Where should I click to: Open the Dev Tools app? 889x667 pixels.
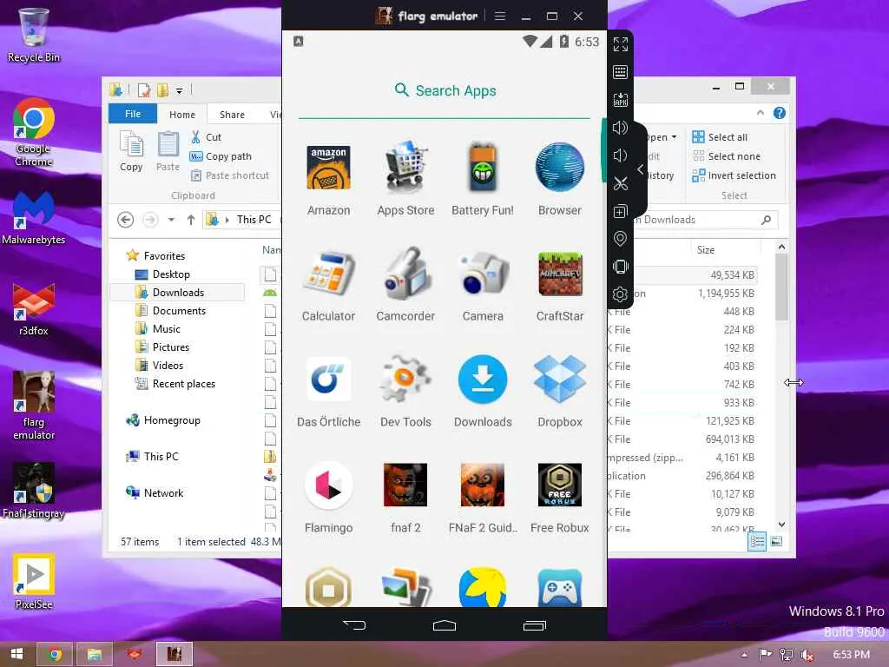[405, 392]
